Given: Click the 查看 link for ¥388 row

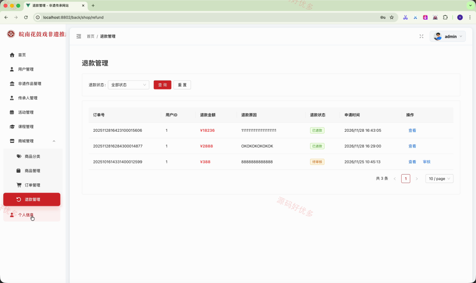Looking at the screenshot, I should [412, 162].
